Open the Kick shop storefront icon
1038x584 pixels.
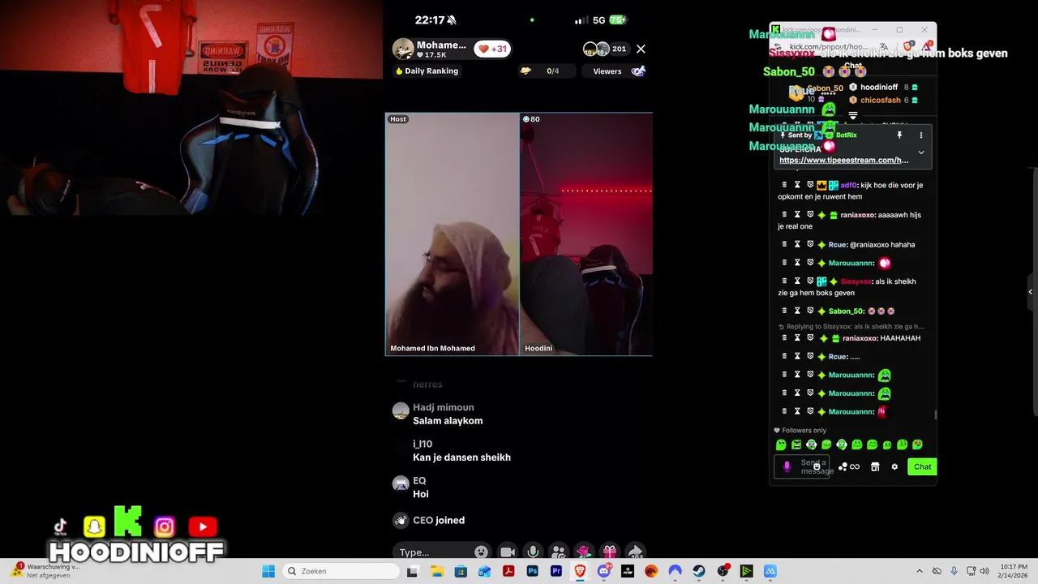pos(875,467)
